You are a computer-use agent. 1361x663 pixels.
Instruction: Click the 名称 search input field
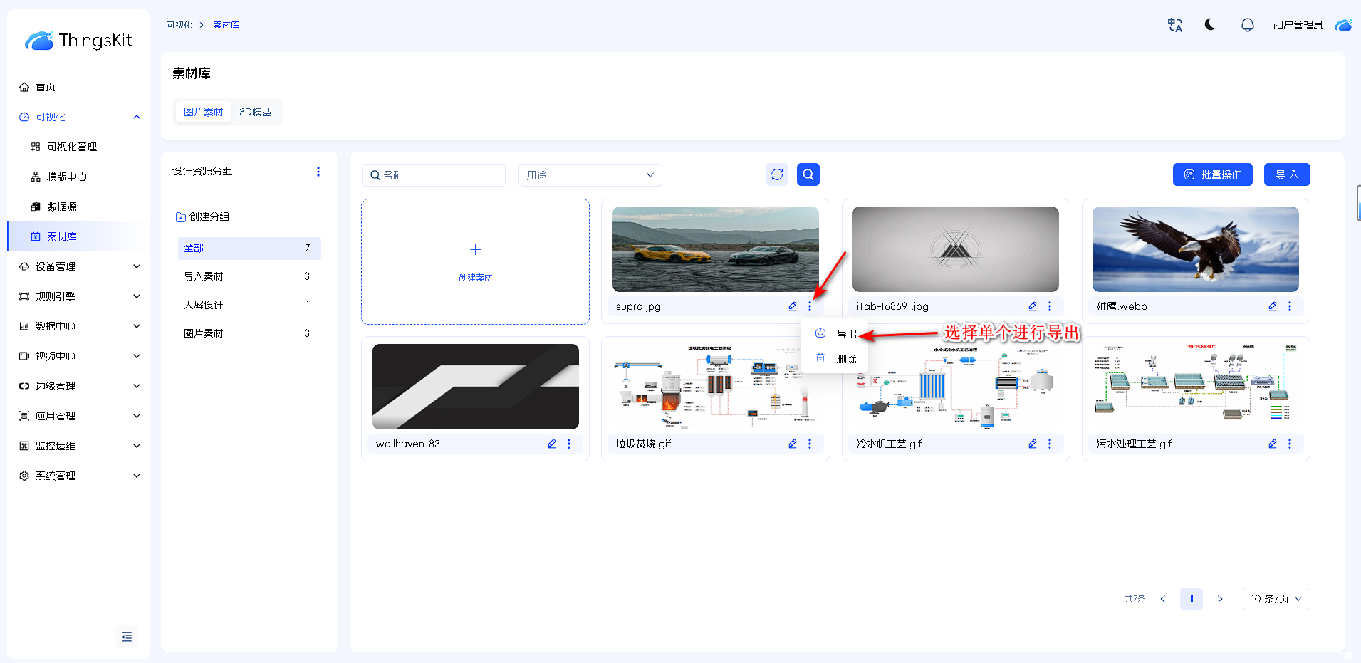click(434, 175)
